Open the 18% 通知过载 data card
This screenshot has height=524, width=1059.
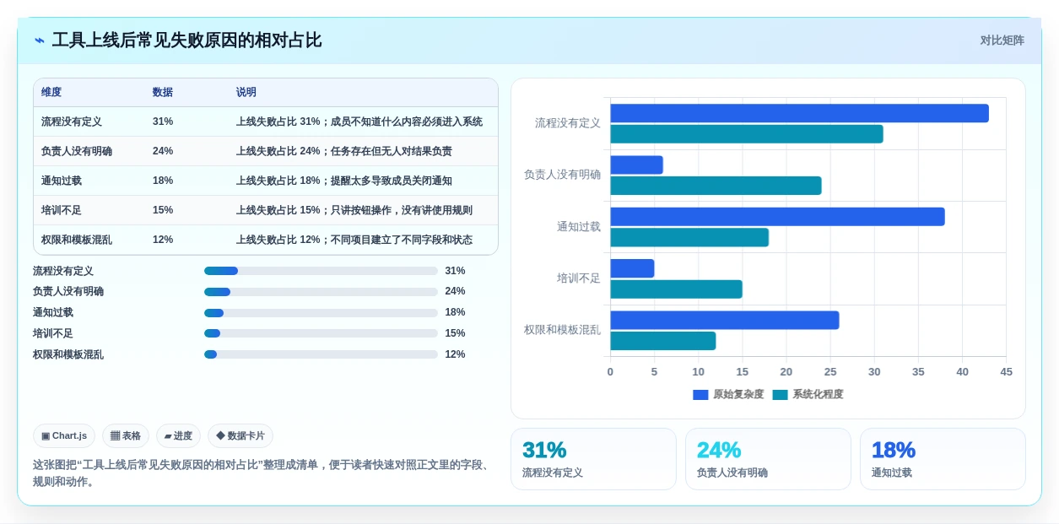[x=943, y=459]
